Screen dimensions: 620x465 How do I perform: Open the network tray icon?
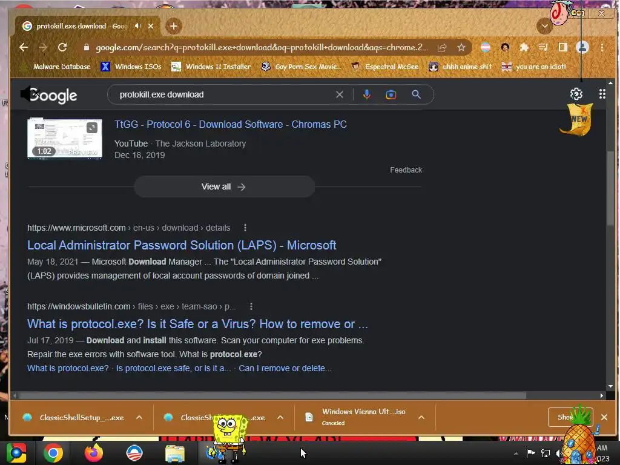coord(546,453)
